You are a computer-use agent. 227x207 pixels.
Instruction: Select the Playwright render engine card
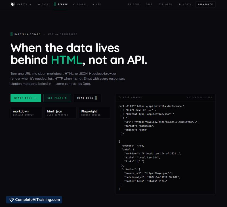94,113
